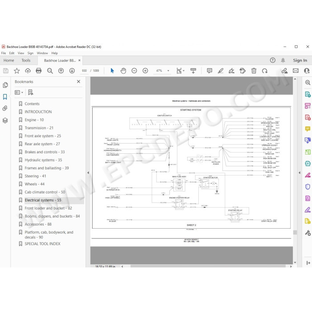Open the Edit menu
312x312 pixels.
[x=12, y=53]
